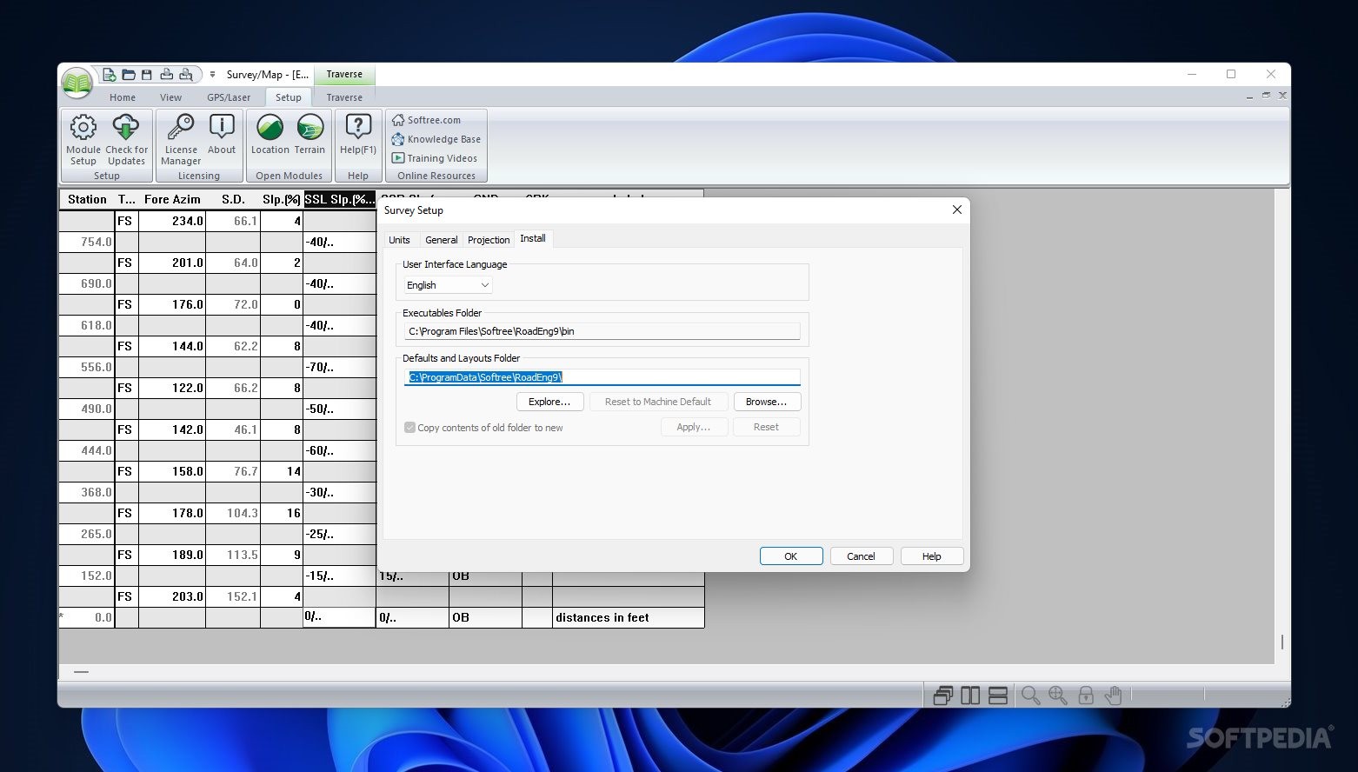Open Training Videos link

point(434,158)
